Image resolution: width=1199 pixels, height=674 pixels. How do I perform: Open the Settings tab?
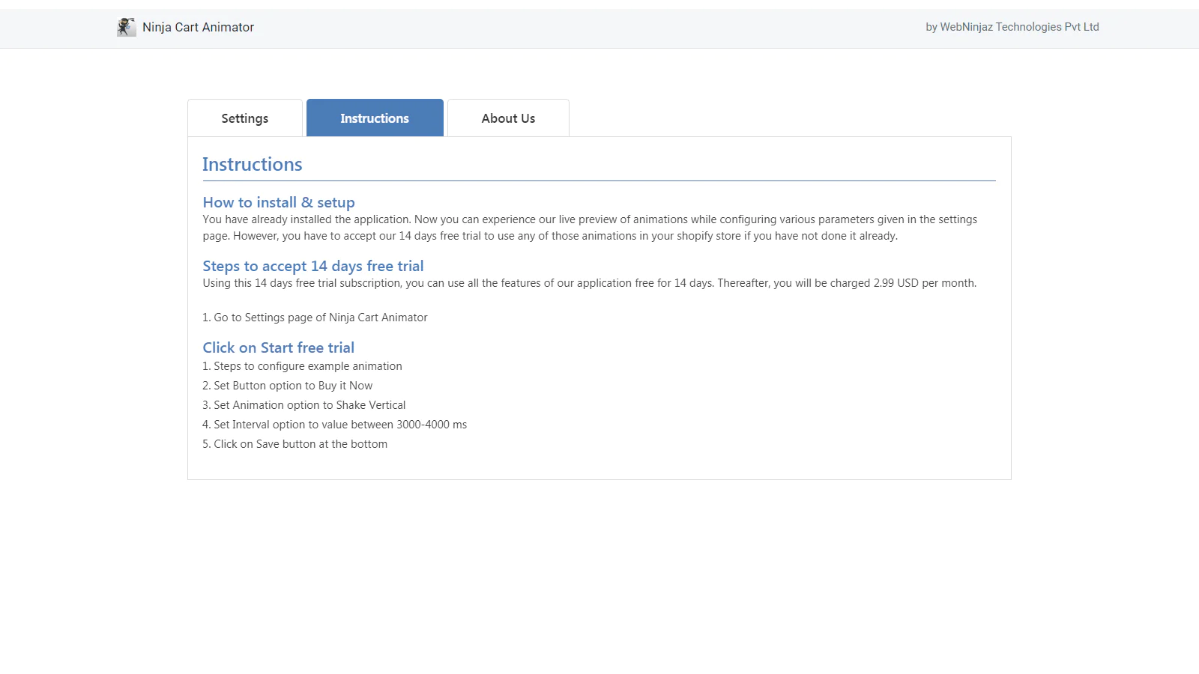(x=245, y=118)
